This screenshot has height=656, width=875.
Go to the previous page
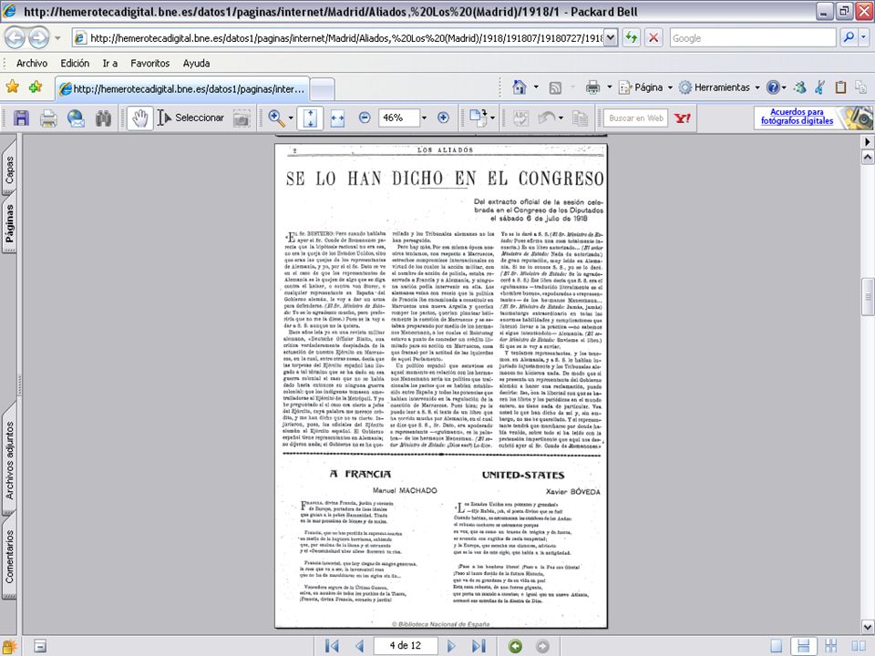359,646
